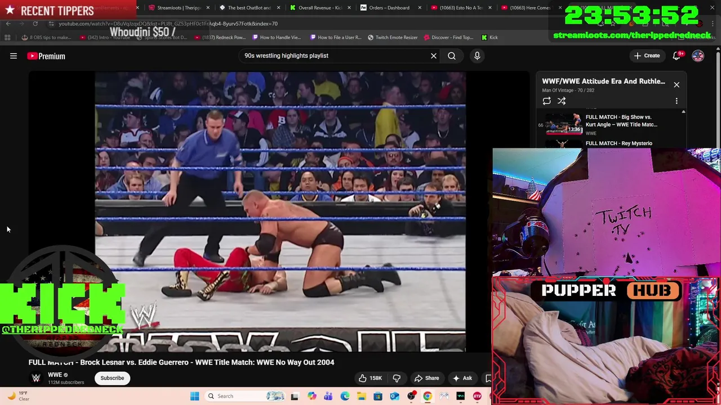The width and height of the screenshot is (721, 405).
Task: Open Outlook from the taskbar
Action: [x=394, y=396]
